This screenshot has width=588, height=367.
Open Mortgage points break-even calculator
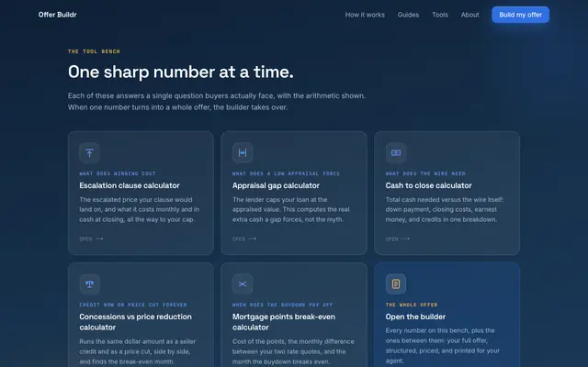(284, 322)
